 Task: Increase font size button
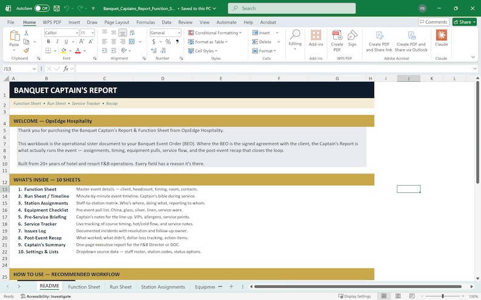[82, 42]
